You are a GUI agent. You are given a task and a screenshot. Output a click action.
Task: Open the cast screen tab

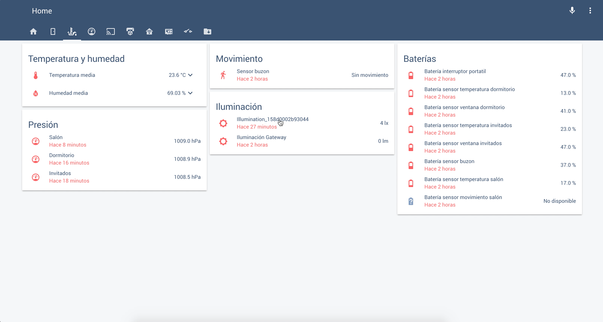[x=111, y=31]
